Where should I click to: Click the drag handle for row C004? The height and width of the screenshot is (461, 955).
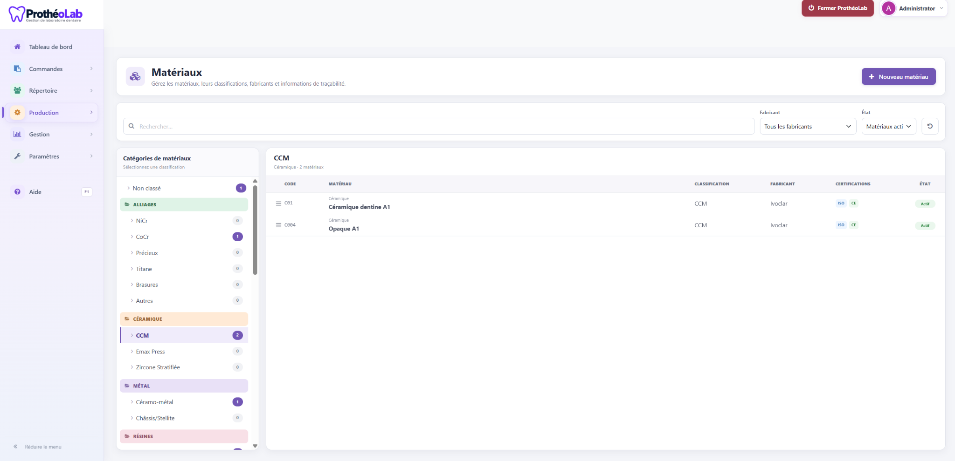(278, 225)
